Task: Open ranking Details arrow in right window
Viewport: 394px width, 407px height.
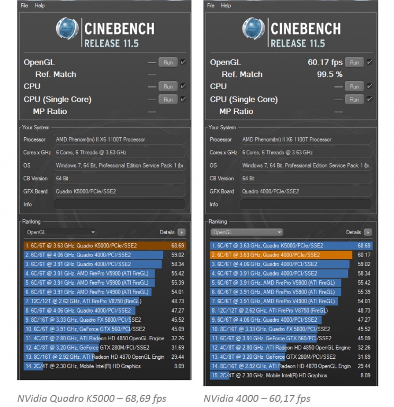Action: (368, 232)
